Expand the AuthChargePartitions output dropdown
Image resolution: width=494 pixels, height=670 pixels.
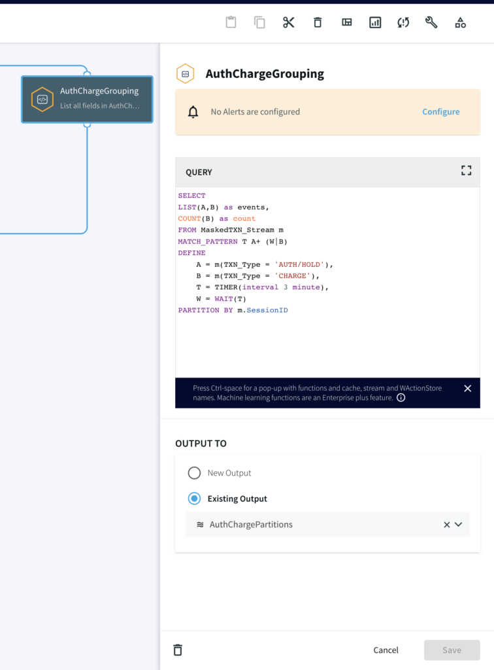[x=459, y=525]
